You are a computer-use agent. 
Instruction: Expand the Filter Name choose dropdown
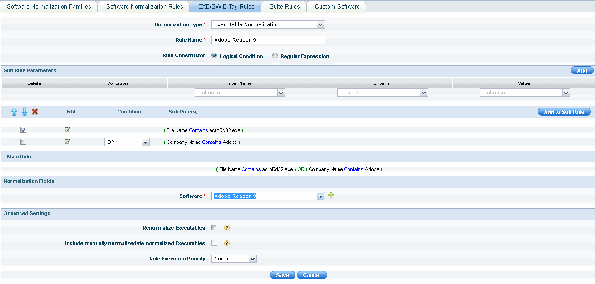(x=240, y=93)
